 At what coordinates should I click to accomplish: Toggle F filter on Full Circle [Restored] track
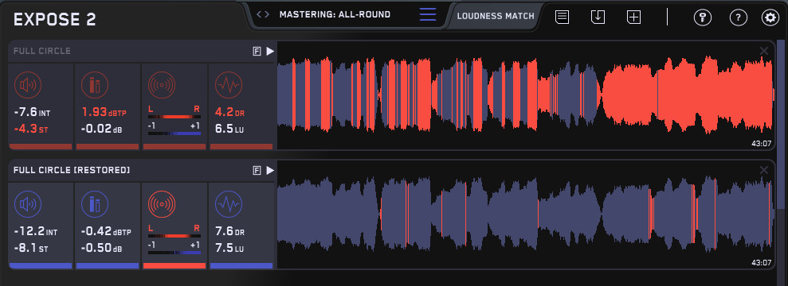[257, 171]
